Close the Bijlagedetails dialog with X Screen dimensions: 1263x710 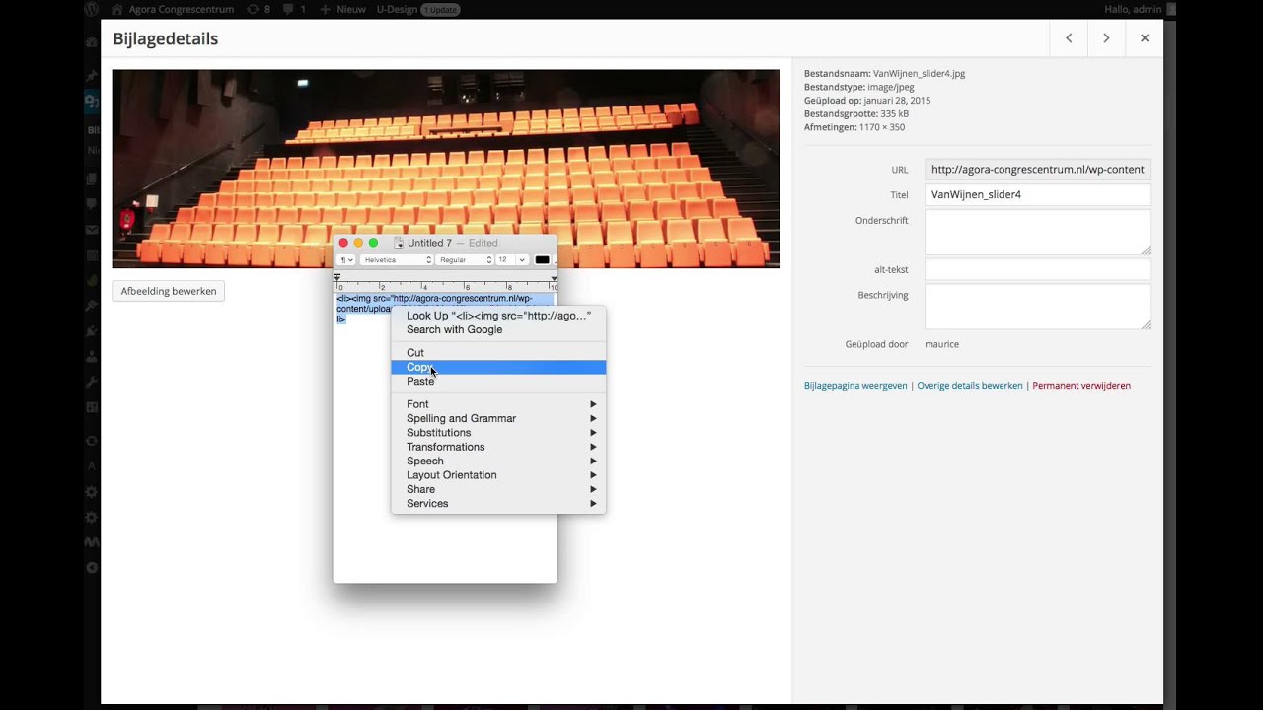coord(1145,38)
